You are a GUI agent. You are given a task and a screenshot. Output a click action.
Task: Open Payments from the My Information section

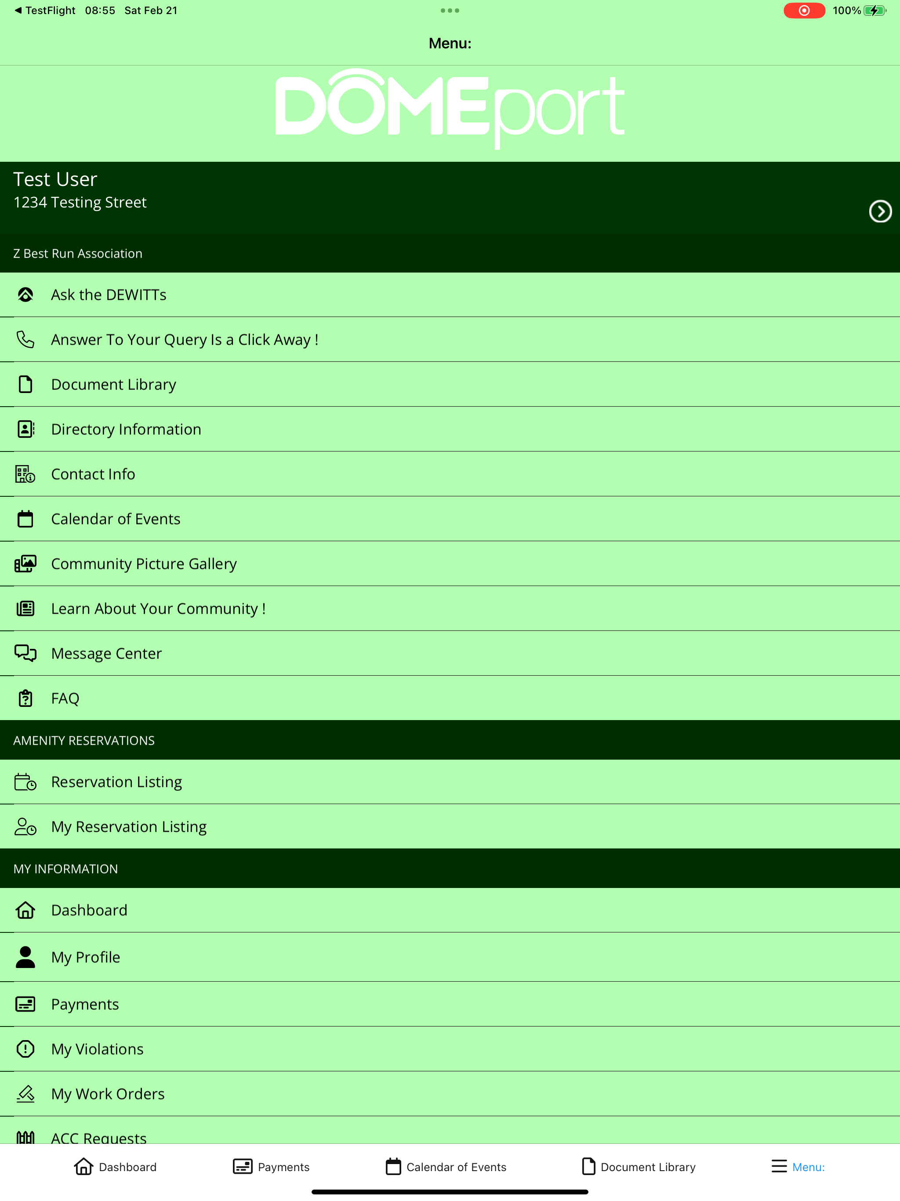pos(450,1004)
